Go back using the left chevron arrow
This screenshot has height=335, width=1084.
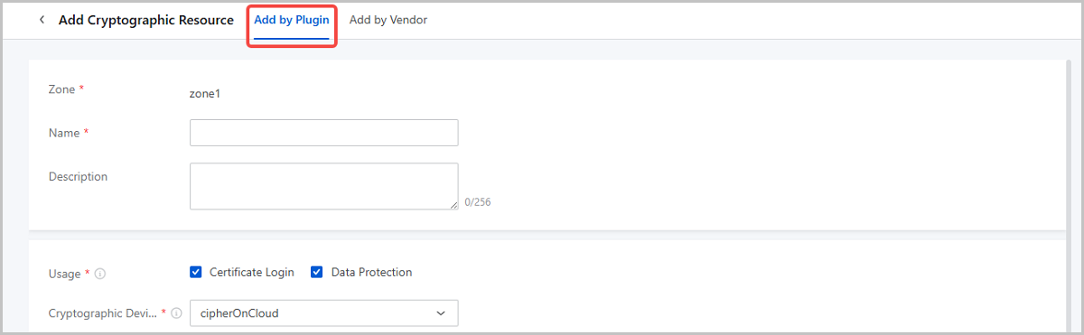click(42, 20)
